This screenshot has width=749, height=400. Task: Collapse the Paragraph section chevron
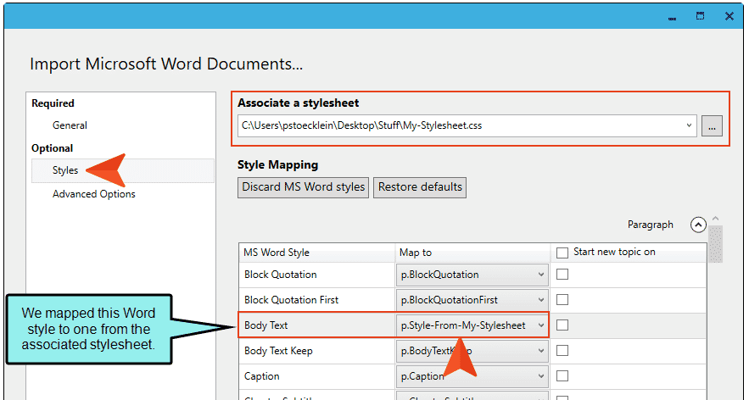(x=698, y=225)
